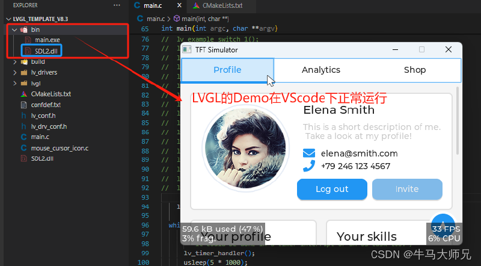
Task: Click TFT Simulator window title icon
Action: point(187,49)
